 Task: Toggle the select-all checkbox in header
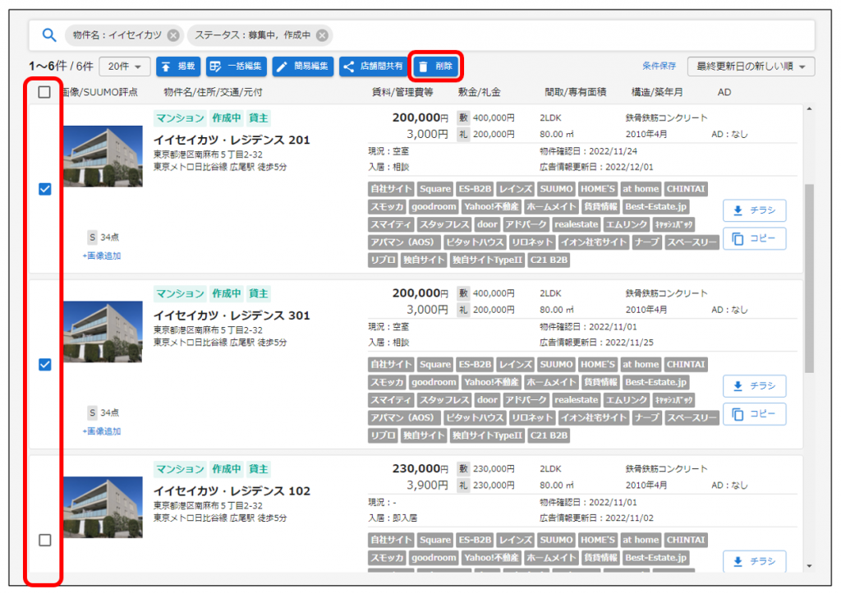44,92
